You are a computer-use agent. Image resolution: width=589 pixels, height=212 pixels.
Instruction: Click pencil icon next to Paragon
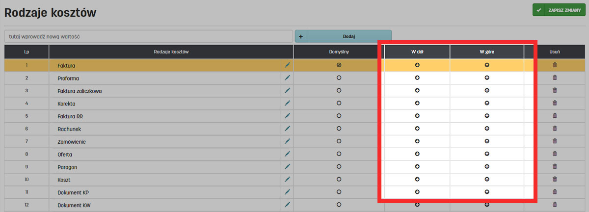pyautogui.click(x=287, y=167)
